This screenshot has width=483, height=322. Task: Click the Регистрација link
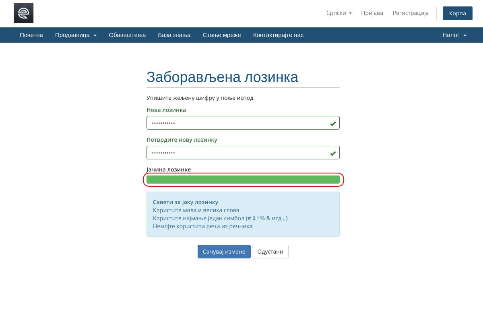411,13
